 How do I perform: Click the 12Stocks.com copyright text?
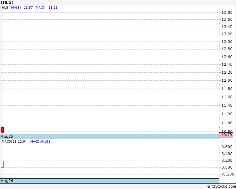(221, 186)
